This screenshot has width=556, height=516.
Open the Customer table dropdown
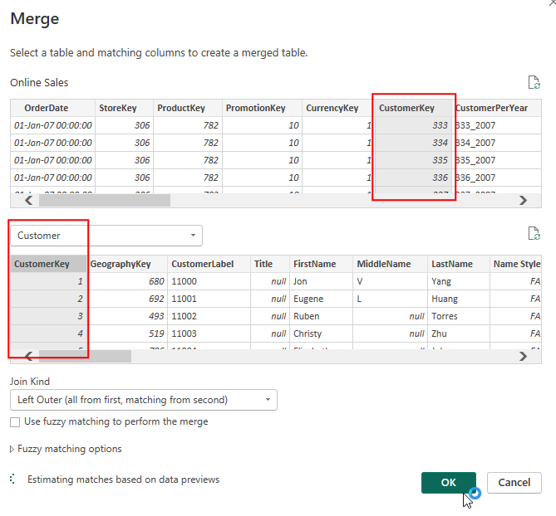pyautogui.click(x=106, y=236)
